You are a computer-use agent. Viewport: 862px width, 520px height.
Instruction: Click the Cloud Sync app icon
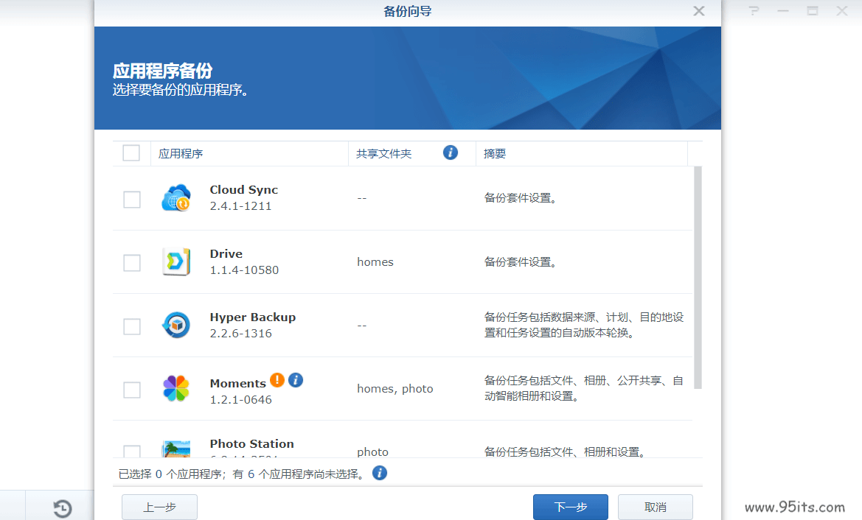coord(176,198)
